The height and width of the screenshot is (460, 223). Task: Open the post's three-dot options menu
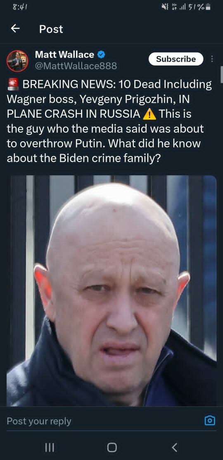coord(212,59)
